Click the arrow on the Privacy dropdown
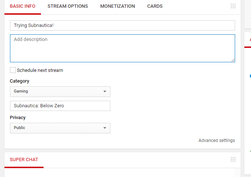 [104, 128]
